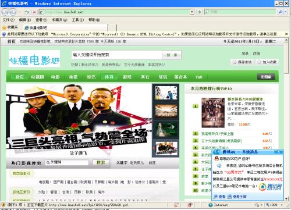Image resolution: width=291 pixels, height=210 pixels.
Task: Click the vertical page scrollbar
Action: tap(286, 119)
